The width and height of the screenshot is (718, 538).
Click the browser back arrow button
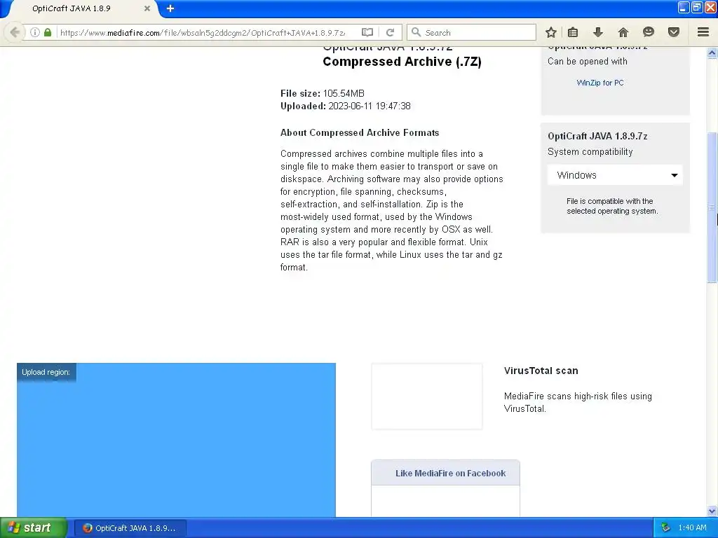pos(15,32)
